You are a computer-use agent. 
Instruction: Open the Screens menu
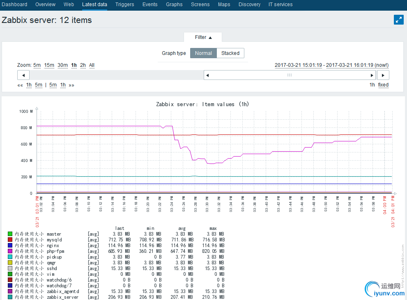pyautogui.click(x=200, y=5)
